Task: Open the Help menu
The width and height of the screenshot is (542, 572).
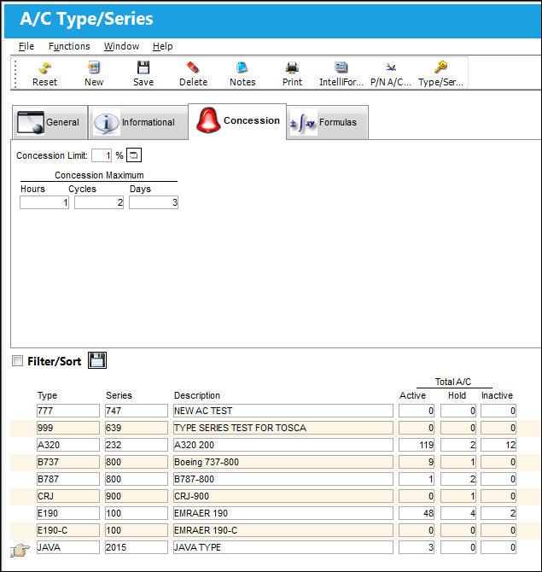Action: tap(163, 46)
